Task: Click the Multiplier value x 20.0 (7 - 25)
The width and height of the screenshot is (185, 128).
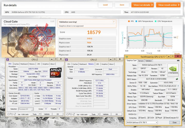Action: pos(25,98)
